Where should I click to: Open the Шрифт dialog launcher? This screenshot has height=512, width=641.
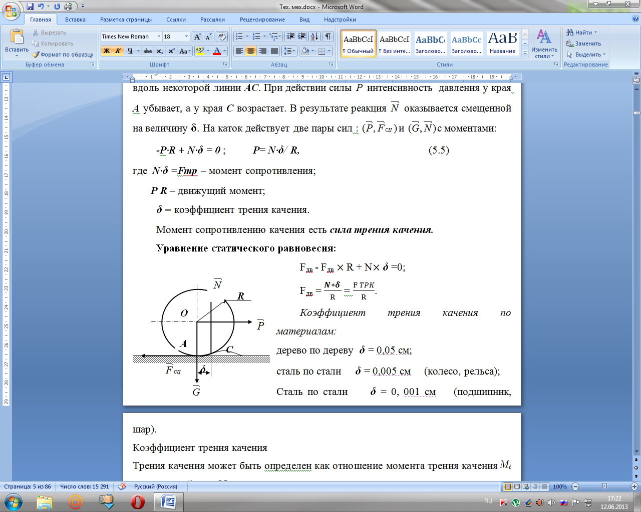pos(226,64)
